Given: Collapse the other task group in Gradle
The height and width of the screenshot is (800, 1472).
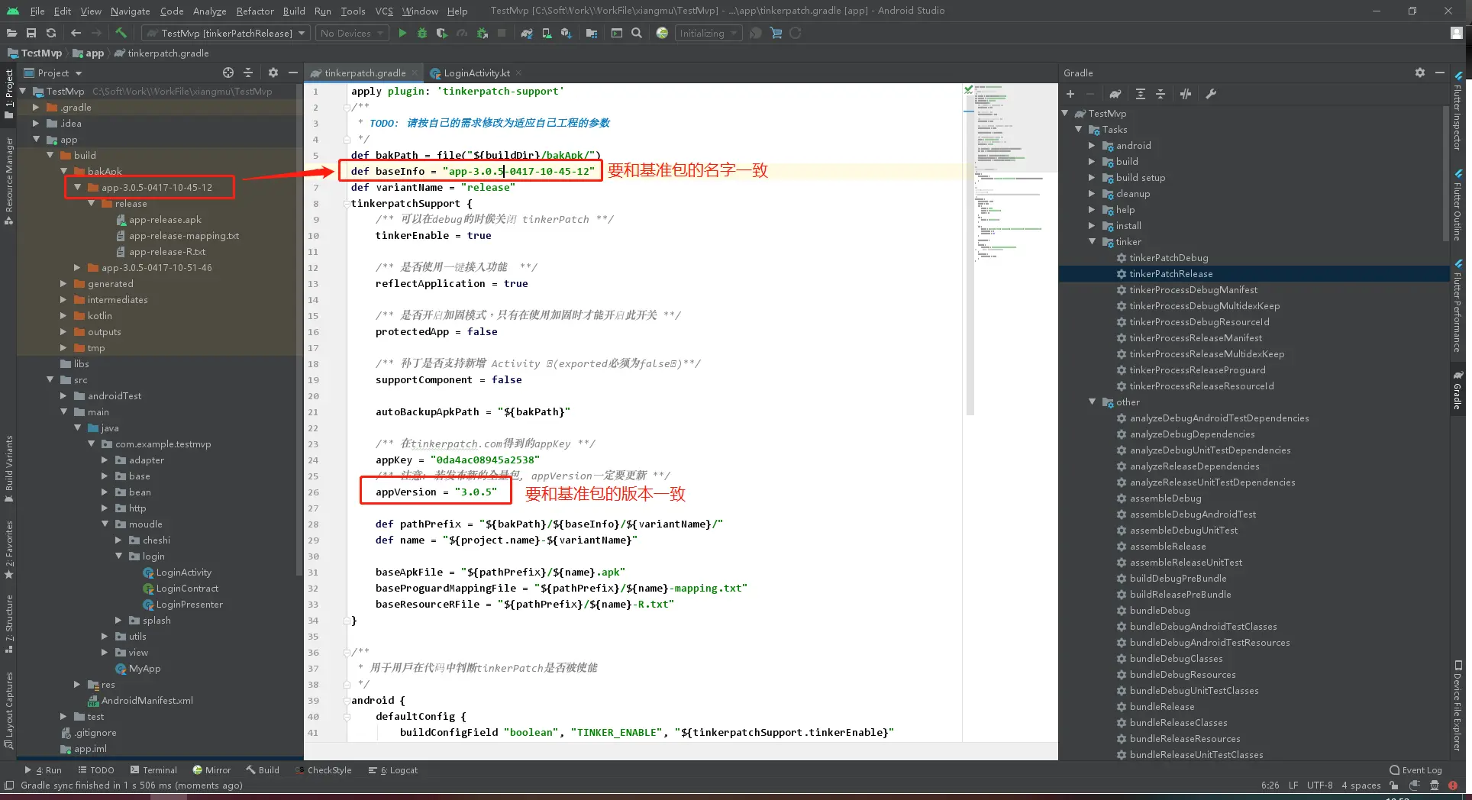Looking at the screenshot, I should [x=1092, y=402].
